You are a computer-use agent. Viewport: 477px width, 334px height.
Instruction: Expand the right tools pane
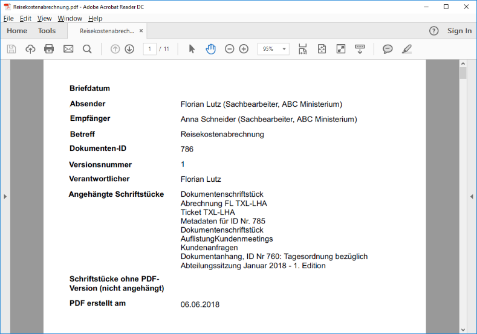pos(472,196)
